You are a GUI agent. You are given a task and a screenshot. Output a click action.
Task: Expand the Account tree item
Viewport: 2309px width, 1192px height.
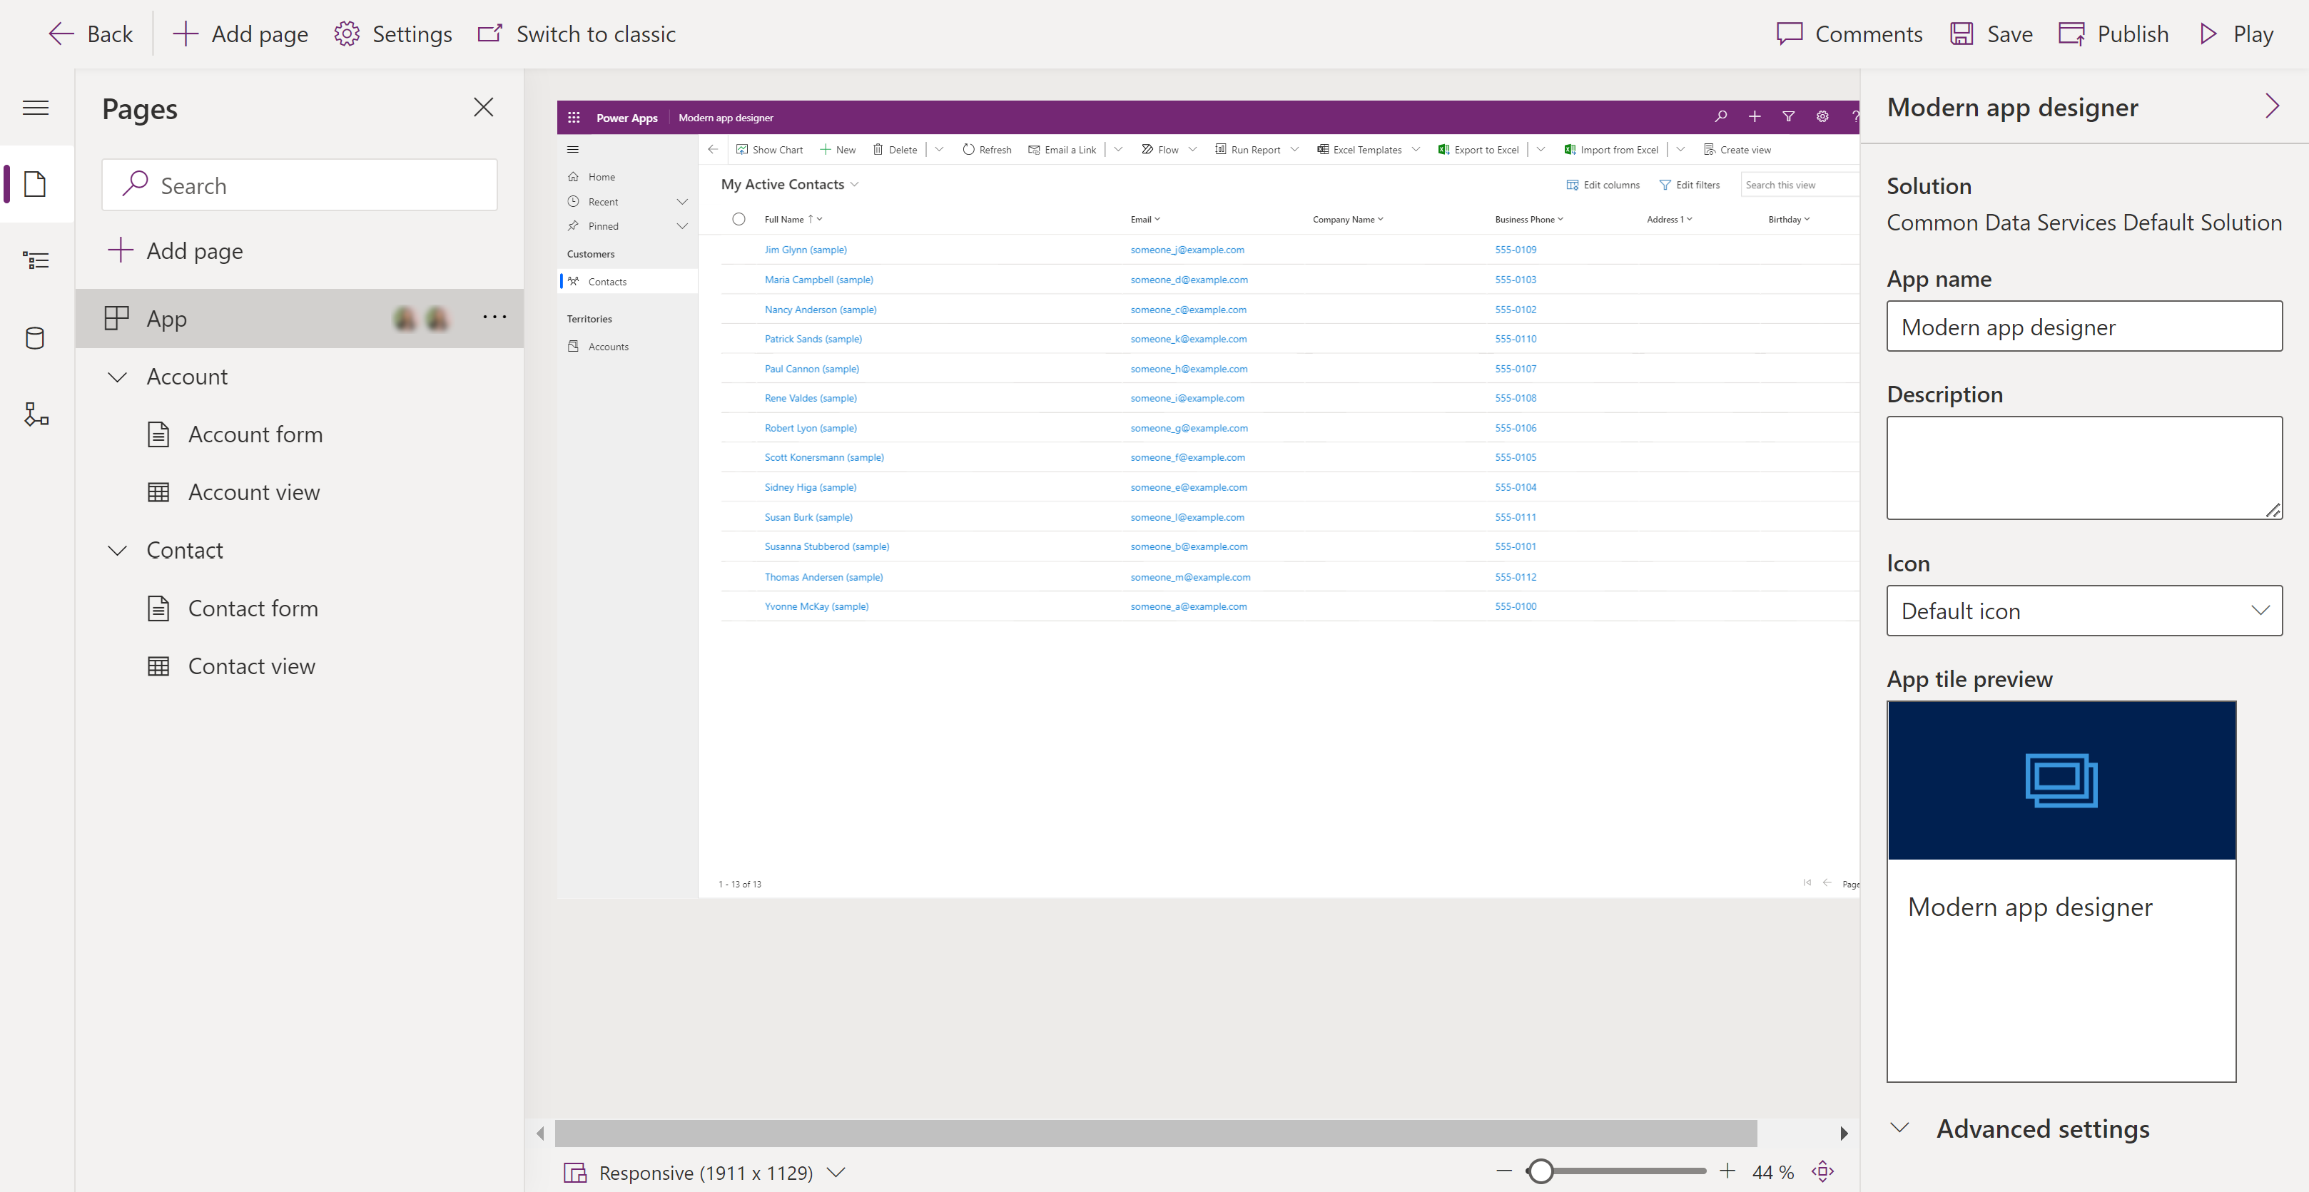tap(118, 375)
